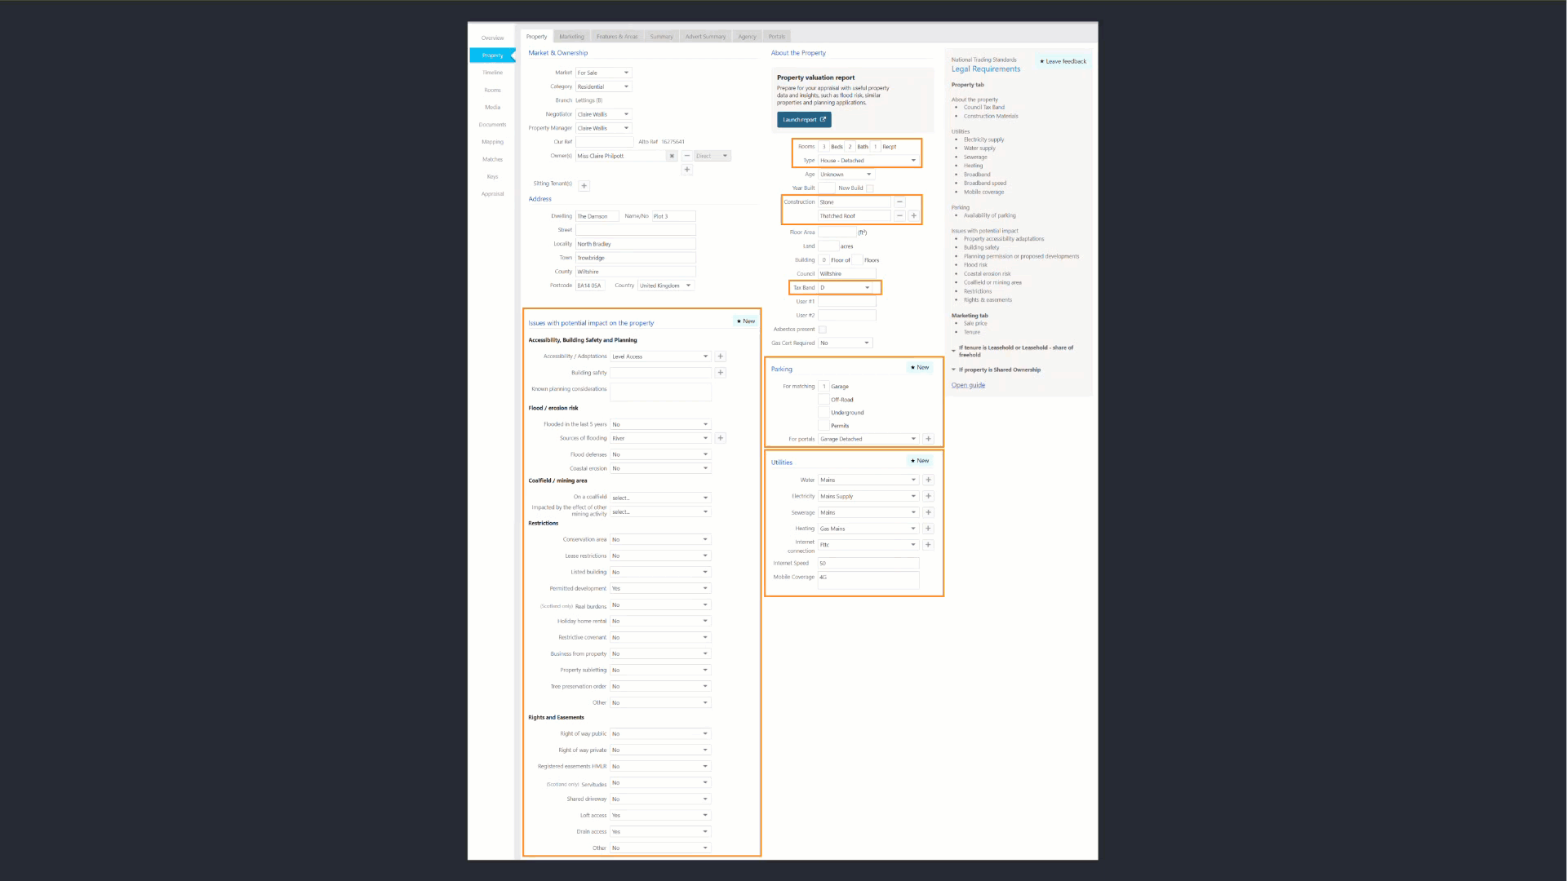Remove owner Miss Claire Philpott with X icon
The height and width of the screenshot is (881, 1567).
point(672,156)
